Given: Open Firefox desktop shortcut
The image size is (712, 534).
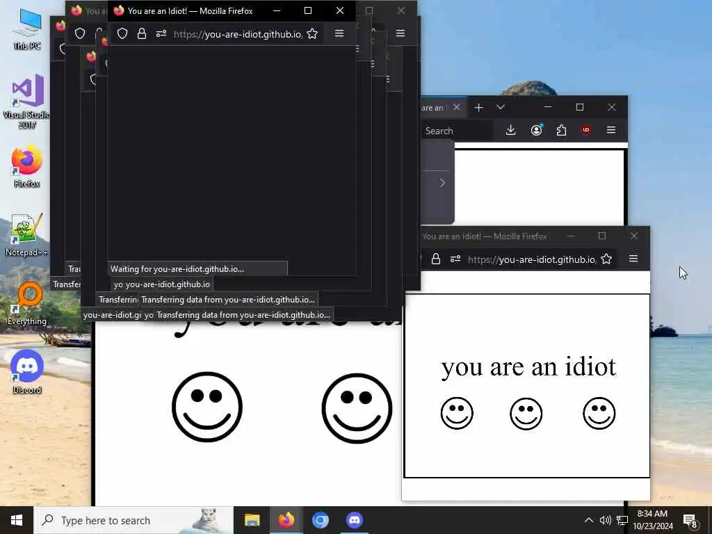Looking at the screenshot, I should (x=27, y=166).
